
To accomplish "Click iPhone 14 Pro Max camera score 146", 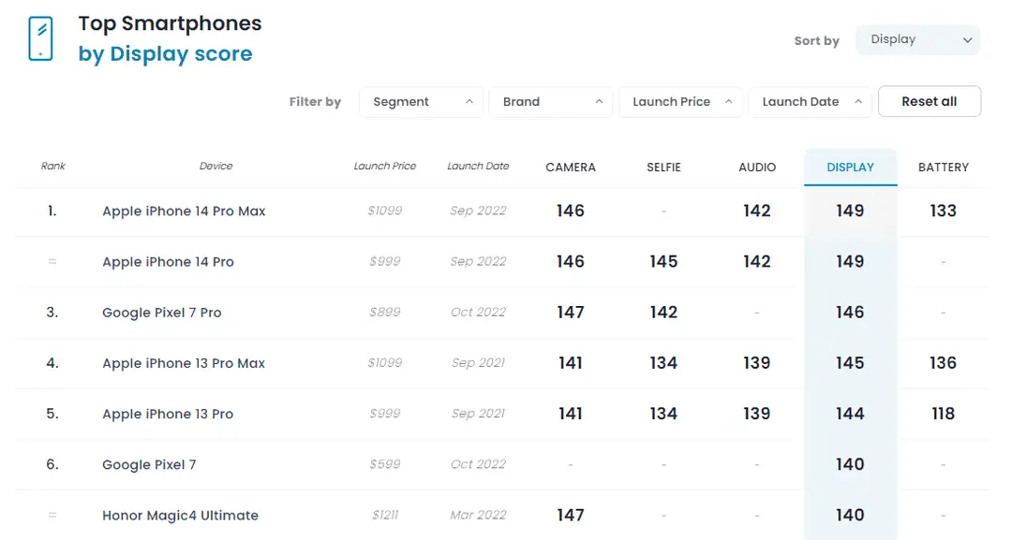I will pyautogui.click(x=571, y=211).
